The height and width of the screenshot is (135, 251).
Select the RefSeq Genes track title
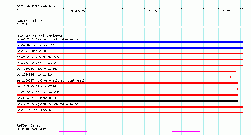pyautogui.click(x=28, y=125)
